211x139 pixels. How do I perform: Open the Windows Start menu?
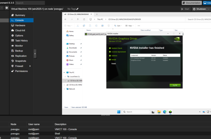(119, 112)
